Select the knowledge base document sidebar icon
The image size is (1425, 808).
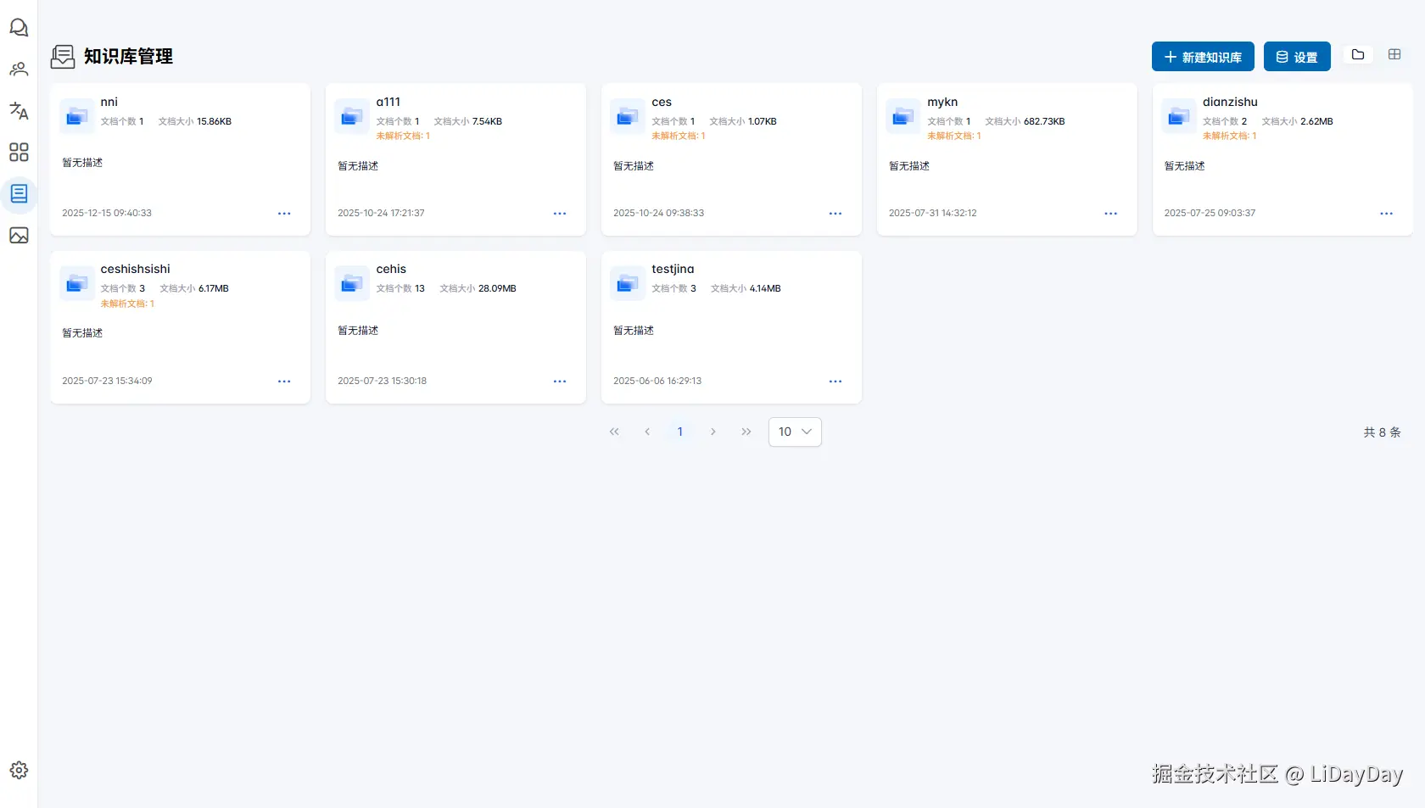[19, 193]
